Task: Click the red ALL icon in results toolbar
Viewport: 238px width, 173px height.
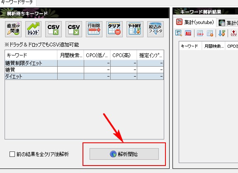Action: pos(188,33)
